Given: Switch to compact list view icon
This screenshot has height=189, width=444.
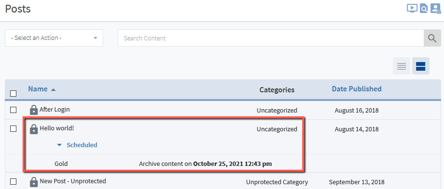Looking at the screenshot, I should pos(402,66).
